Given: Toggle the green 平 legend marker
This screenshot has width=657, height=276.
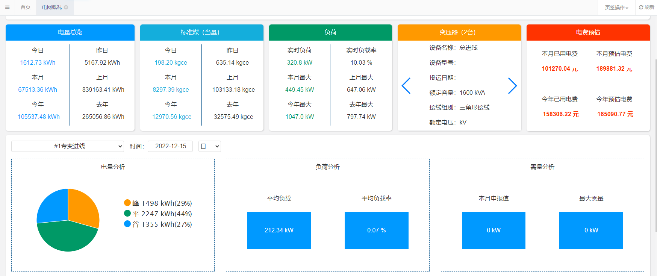Looking at the screenshot, I should click(x=127, y=214).
